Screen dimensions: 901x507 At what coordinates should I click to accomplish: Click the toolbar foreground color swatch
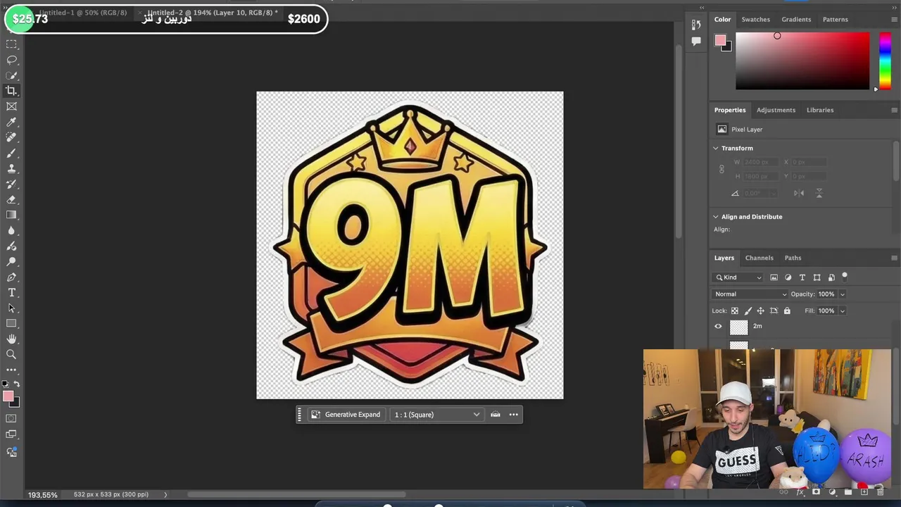pyautogui.click(x=8, y=397)
